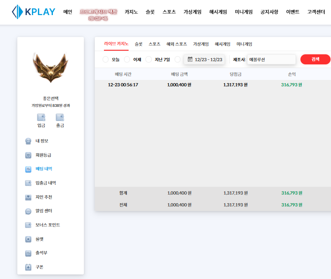Click the 회원등급 membership level icon
This screenshot has width=331, height=279.
tap(28, 155)
